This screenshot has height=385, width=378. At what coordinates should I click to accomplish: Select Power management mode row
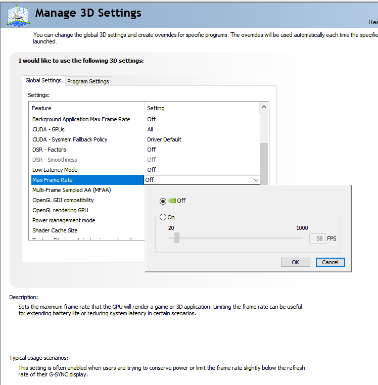pyautogui.click(x=88, y=220)
